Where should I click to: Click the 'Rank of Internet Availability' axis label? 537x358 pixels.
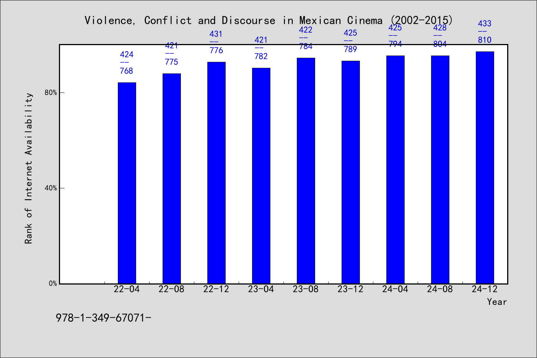[29, 168]
